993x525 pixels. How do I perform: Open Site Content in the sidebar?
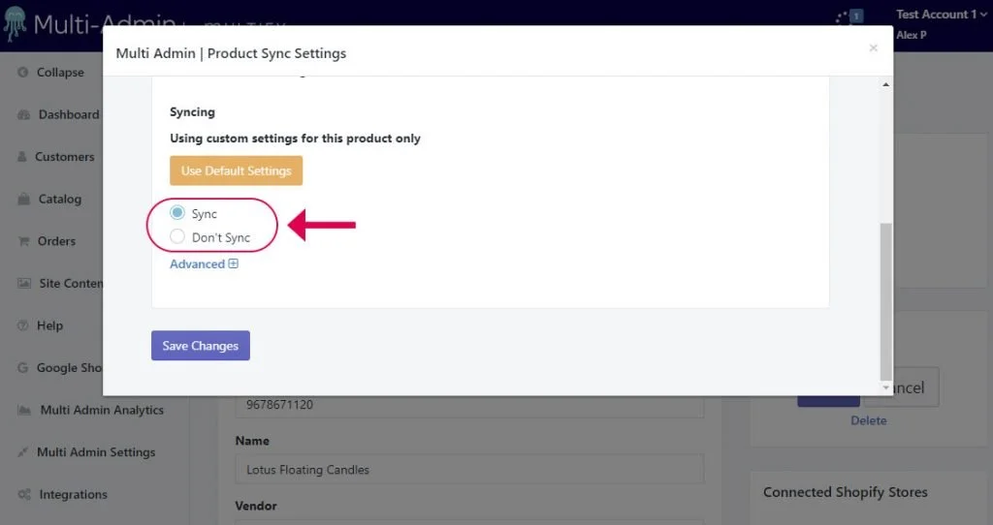click(60, 284)
